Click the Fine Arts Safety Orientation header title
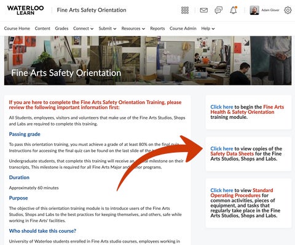The image size is (295, 245). [x=92, y=10]
